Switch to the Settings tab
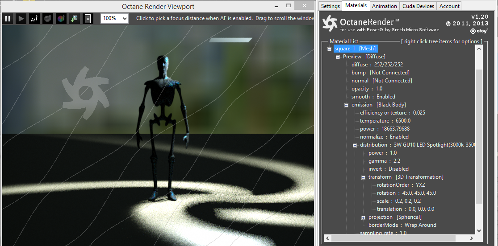This screenshot has width=498, height=246. tap(331, 6)
